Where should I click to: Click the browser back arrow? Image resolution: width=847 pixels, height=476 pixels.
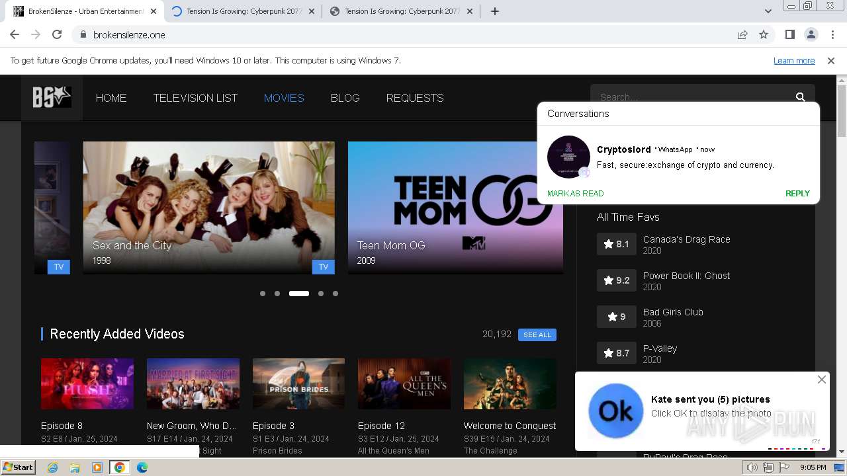(x=15, y=34)
